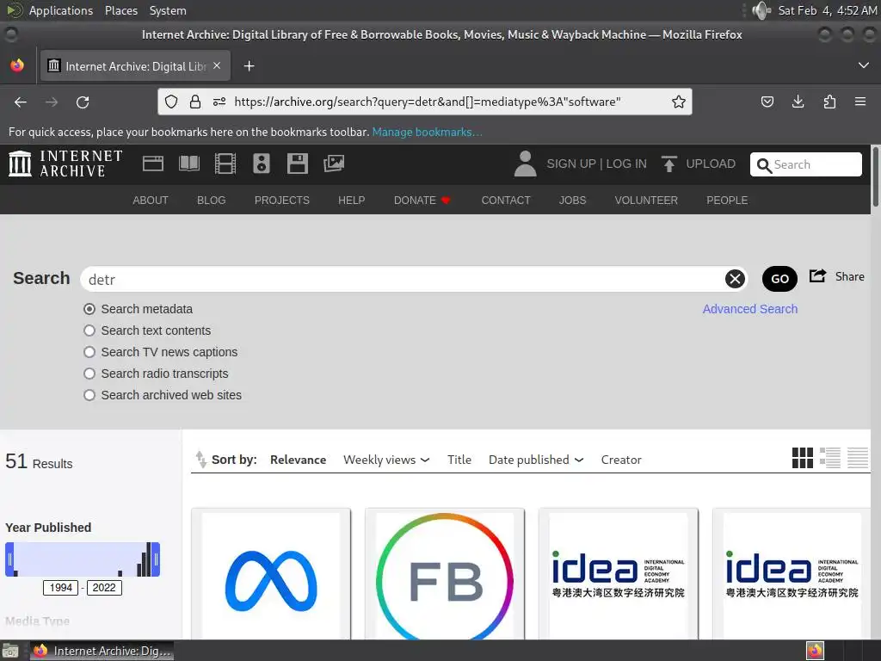The image size is (881, 661).
Task: Click LOG IN link
Action: tap(626, 164)
